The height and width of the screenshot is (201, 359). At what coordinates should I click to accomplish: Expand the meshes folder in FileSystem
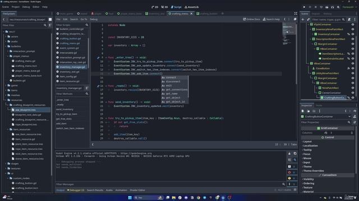point(6,95)
